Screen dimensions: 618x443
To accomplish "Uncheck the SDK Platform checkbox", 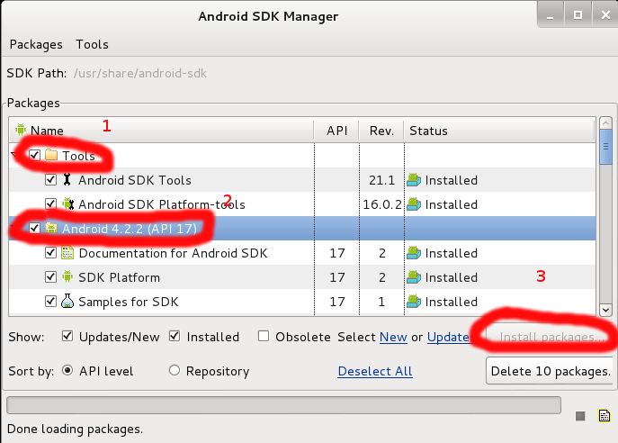I will point(50,277).
